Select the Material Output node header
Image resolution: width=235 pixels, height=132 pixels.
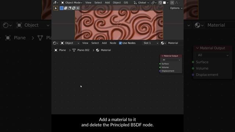(x=171, y=56)
